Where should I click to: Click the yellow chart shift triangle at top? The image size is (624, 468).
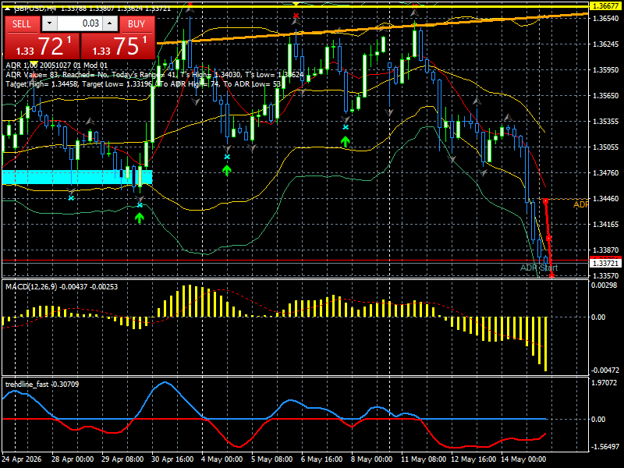click(x=296, y=4)
